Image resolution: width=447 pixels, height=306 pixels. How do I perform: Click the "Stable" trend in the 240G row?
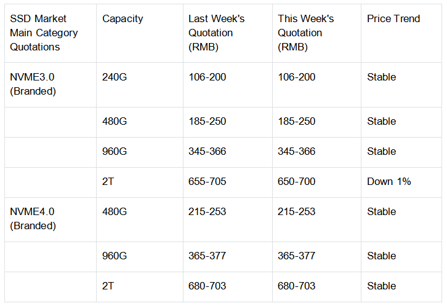click(381, 77)
